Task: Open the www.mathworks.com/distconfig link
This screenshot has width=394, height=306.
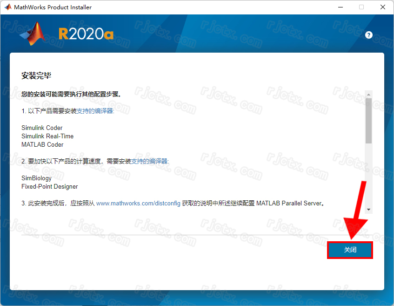Action: click(x=138, y=204)
